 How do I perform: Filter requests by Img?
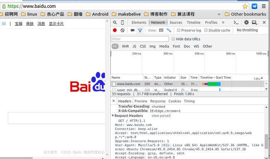click(152, 46)
